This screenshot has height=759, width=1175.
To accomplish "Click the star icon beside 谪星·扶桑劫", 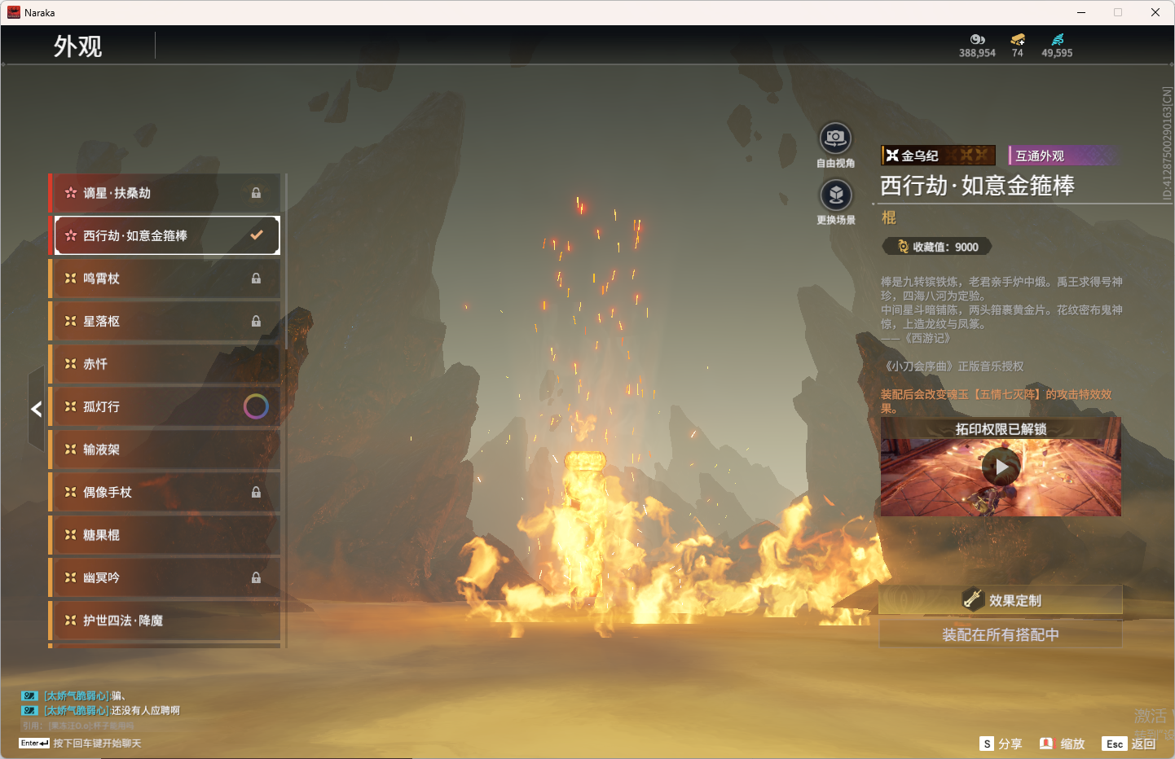I will coord(71,193).
